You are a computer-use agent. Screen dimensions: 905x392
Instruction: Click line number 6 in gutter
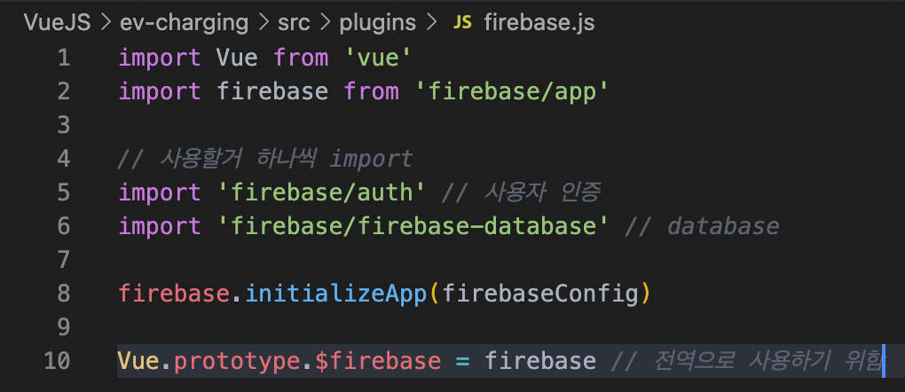point(64,226)
